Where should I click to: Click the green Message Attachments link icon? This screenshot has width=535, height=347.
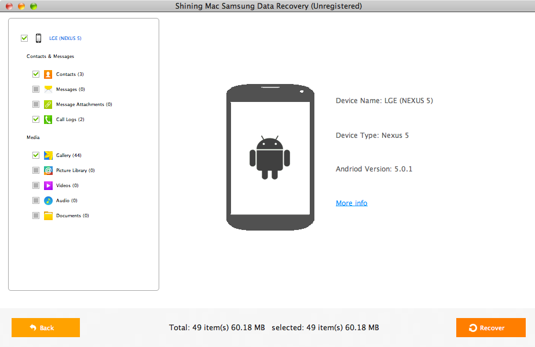pyautogui.click(x=48, y=104)
